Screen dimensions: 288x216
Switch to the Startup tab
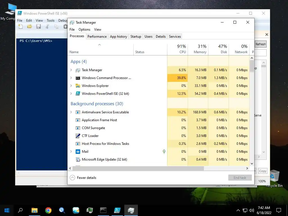pyautogui.click(x=136, y=37)
